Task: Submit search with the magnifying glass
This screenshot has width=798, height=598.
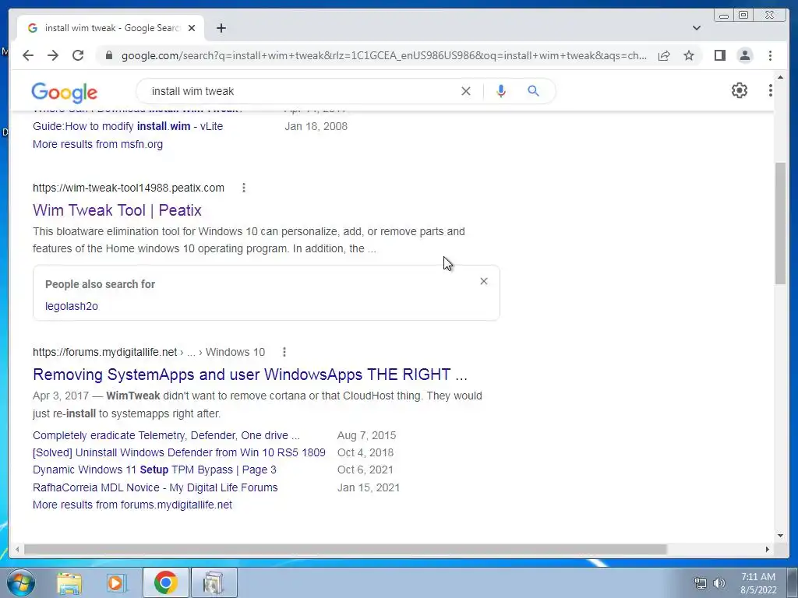Action: [533, 91]
